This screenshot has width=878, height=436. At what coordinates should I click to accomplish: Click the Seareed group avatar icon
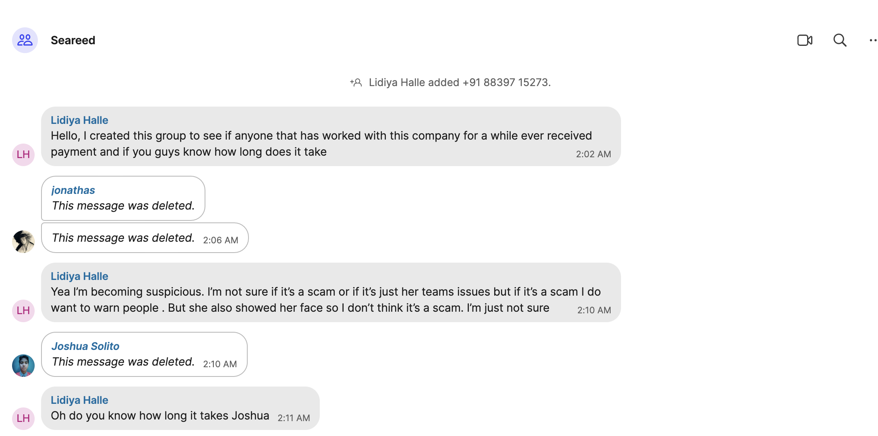coord(25,40)
